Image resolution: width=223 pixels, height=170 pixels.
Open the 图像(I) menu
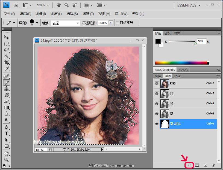[41, 14]
